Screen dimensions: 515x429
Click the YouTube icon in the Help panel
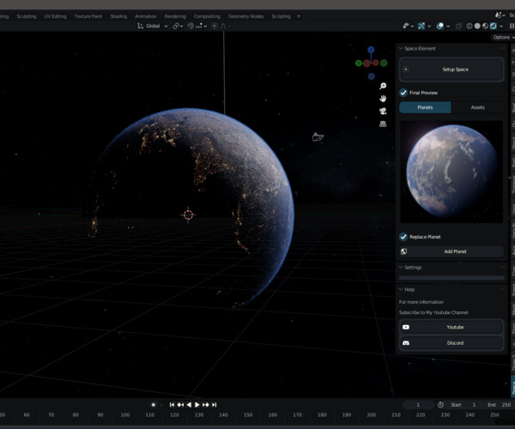point(406,327)
